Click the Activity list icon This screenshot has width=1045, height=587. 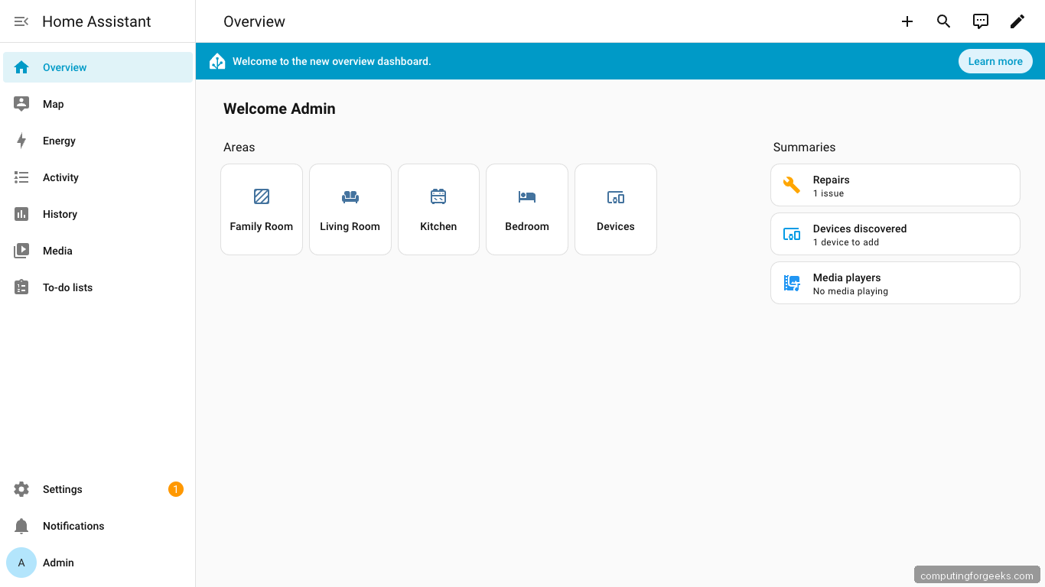coord(21,177)
